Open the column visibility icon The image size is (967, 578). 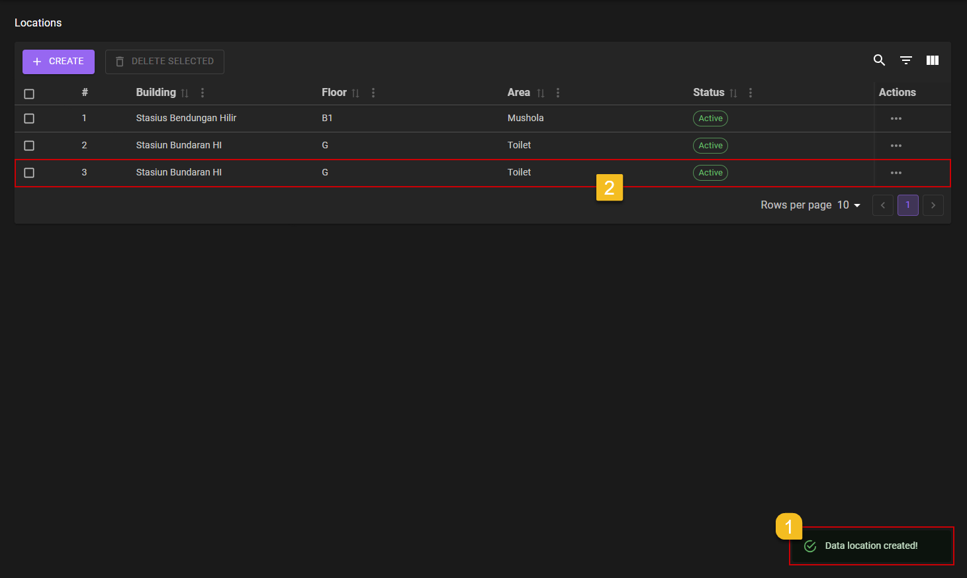pyautogui.click(x=933, y=60)
